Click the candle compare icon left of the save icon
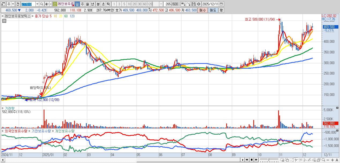 pyautogui.click(x=183, y=4)
